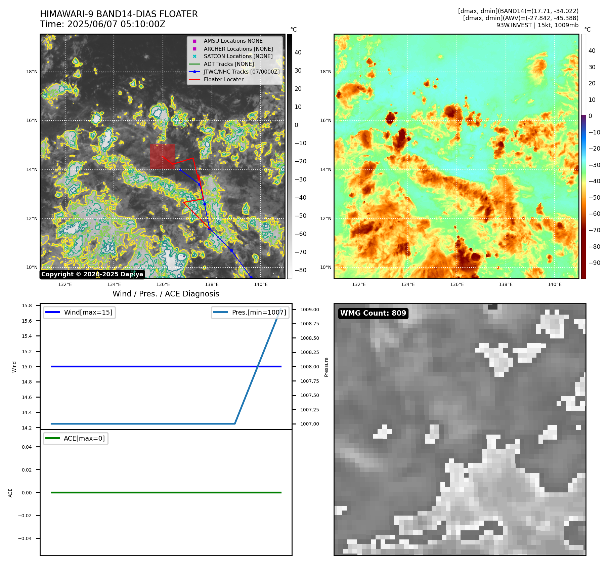
Task: Click the 'Pres.[min=1007]' legend
Action: coord(250,312)
